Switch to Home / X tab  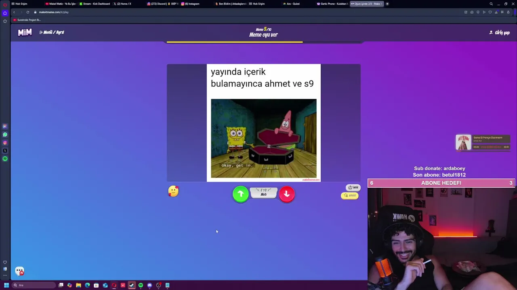point(122,4)
